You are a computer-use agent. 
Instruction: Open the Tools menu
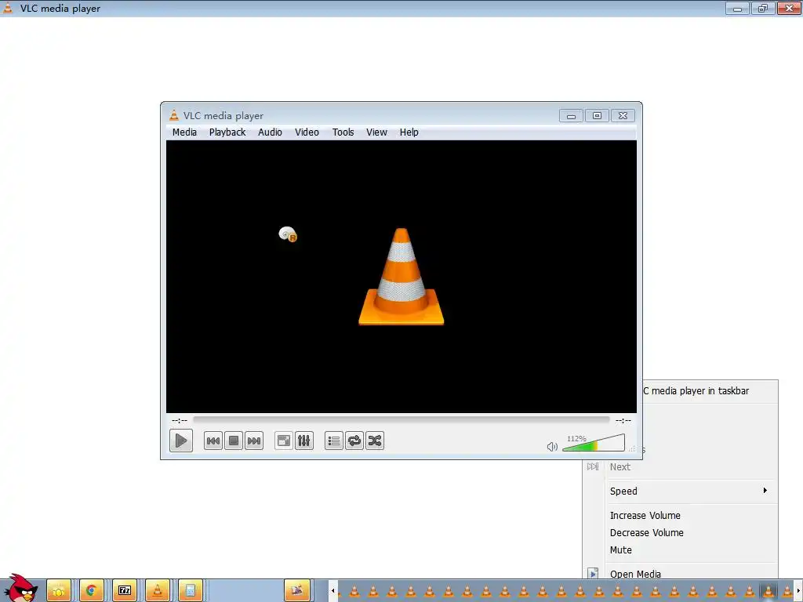(343, 132)
